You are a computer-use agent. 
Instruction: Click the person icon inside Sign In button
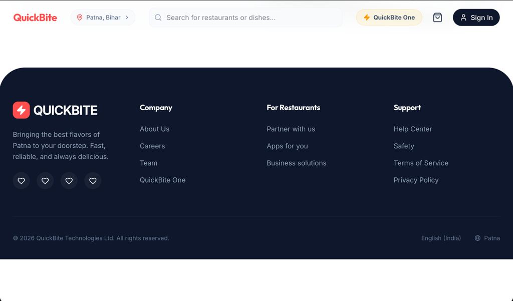click(464, 17)
